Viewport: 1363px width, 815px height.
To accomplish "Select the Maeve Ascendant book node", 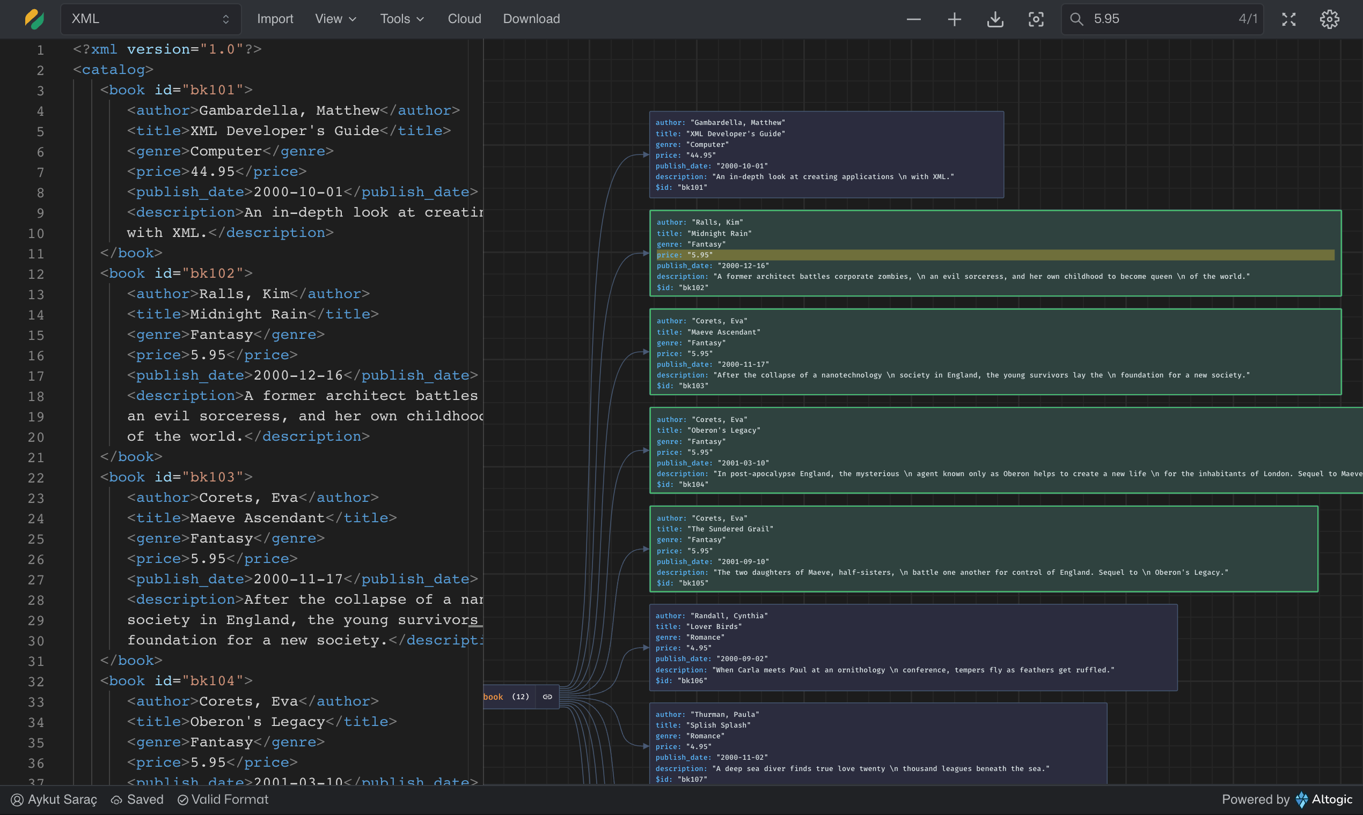I will coord(995,352).
